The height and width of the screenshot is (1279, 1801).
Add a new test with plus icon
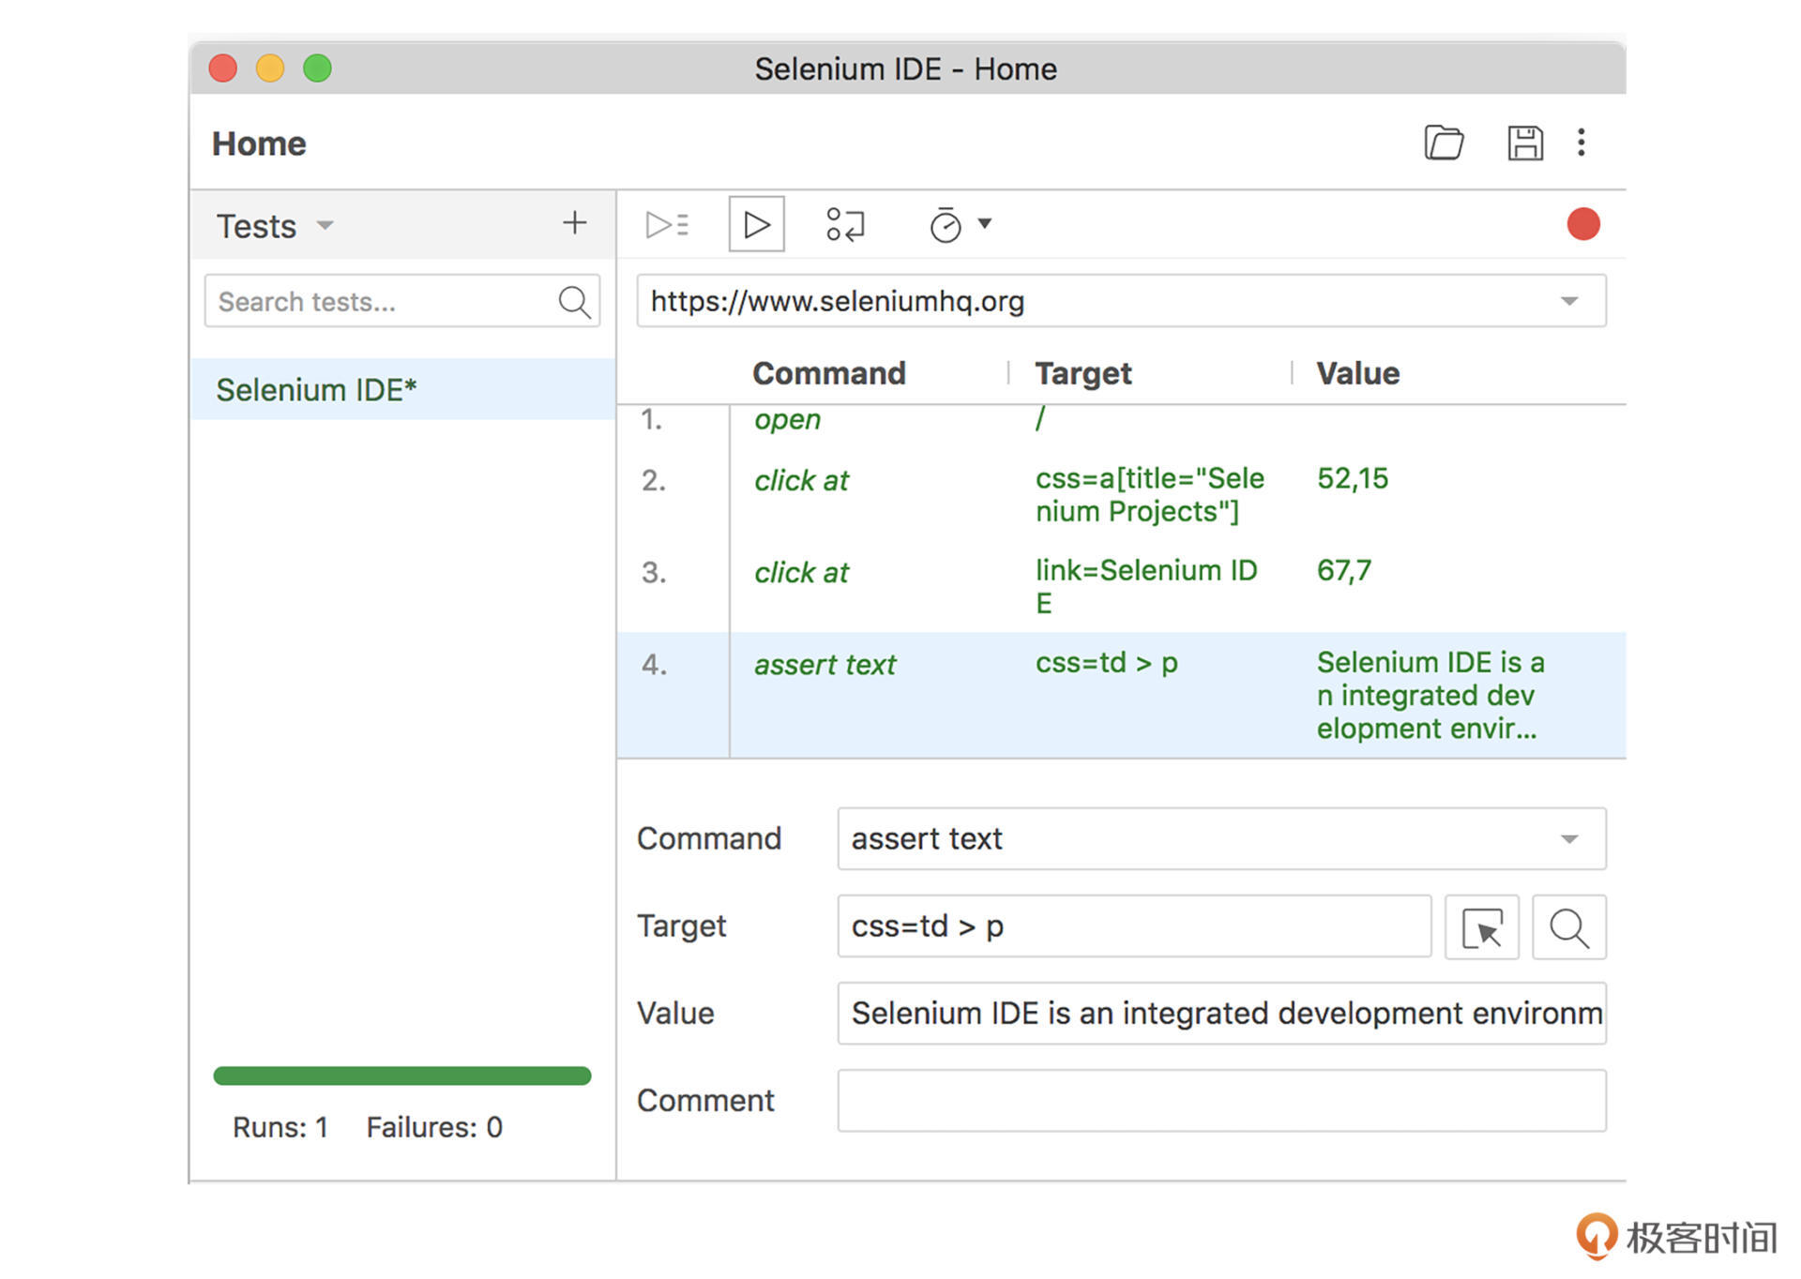[x=574, y=223]
